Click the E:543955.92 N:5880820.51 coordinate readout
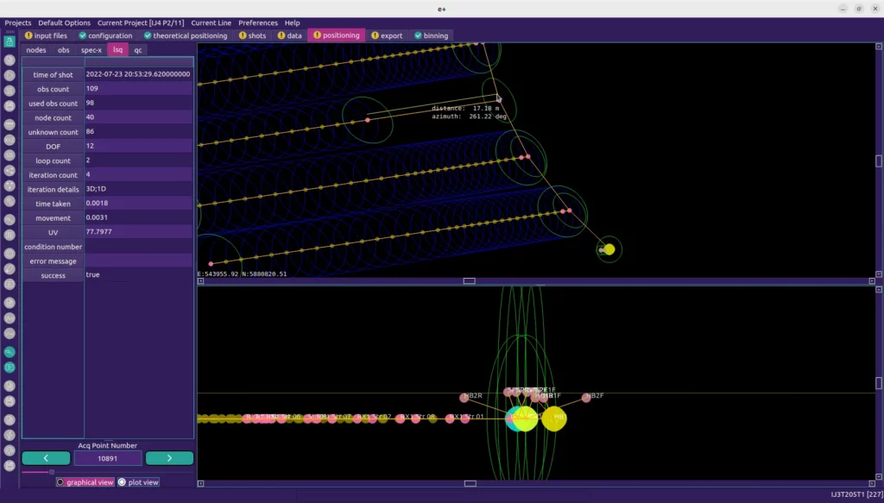Screen dimensions: 884x503 pos(242,274)
